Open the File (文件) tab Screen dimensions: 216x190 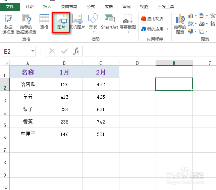(x=10, y=6)
